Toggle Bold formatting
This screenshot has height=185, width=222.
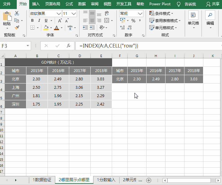pos(32,20)
